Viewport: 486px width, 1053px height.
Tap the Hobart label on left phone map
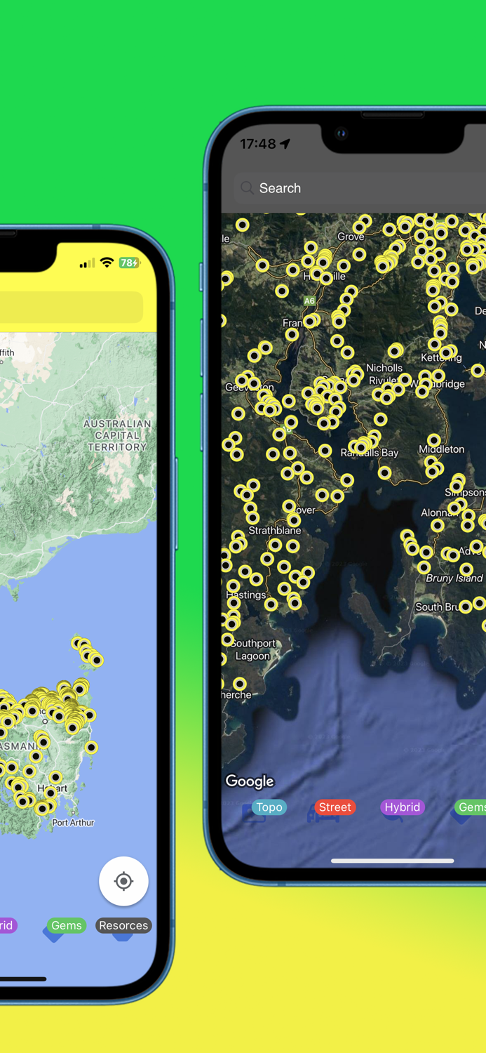coord(53,788)
